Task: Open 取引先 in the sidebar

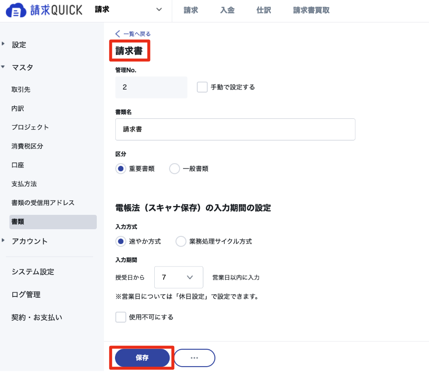Action: pos(21,90)
